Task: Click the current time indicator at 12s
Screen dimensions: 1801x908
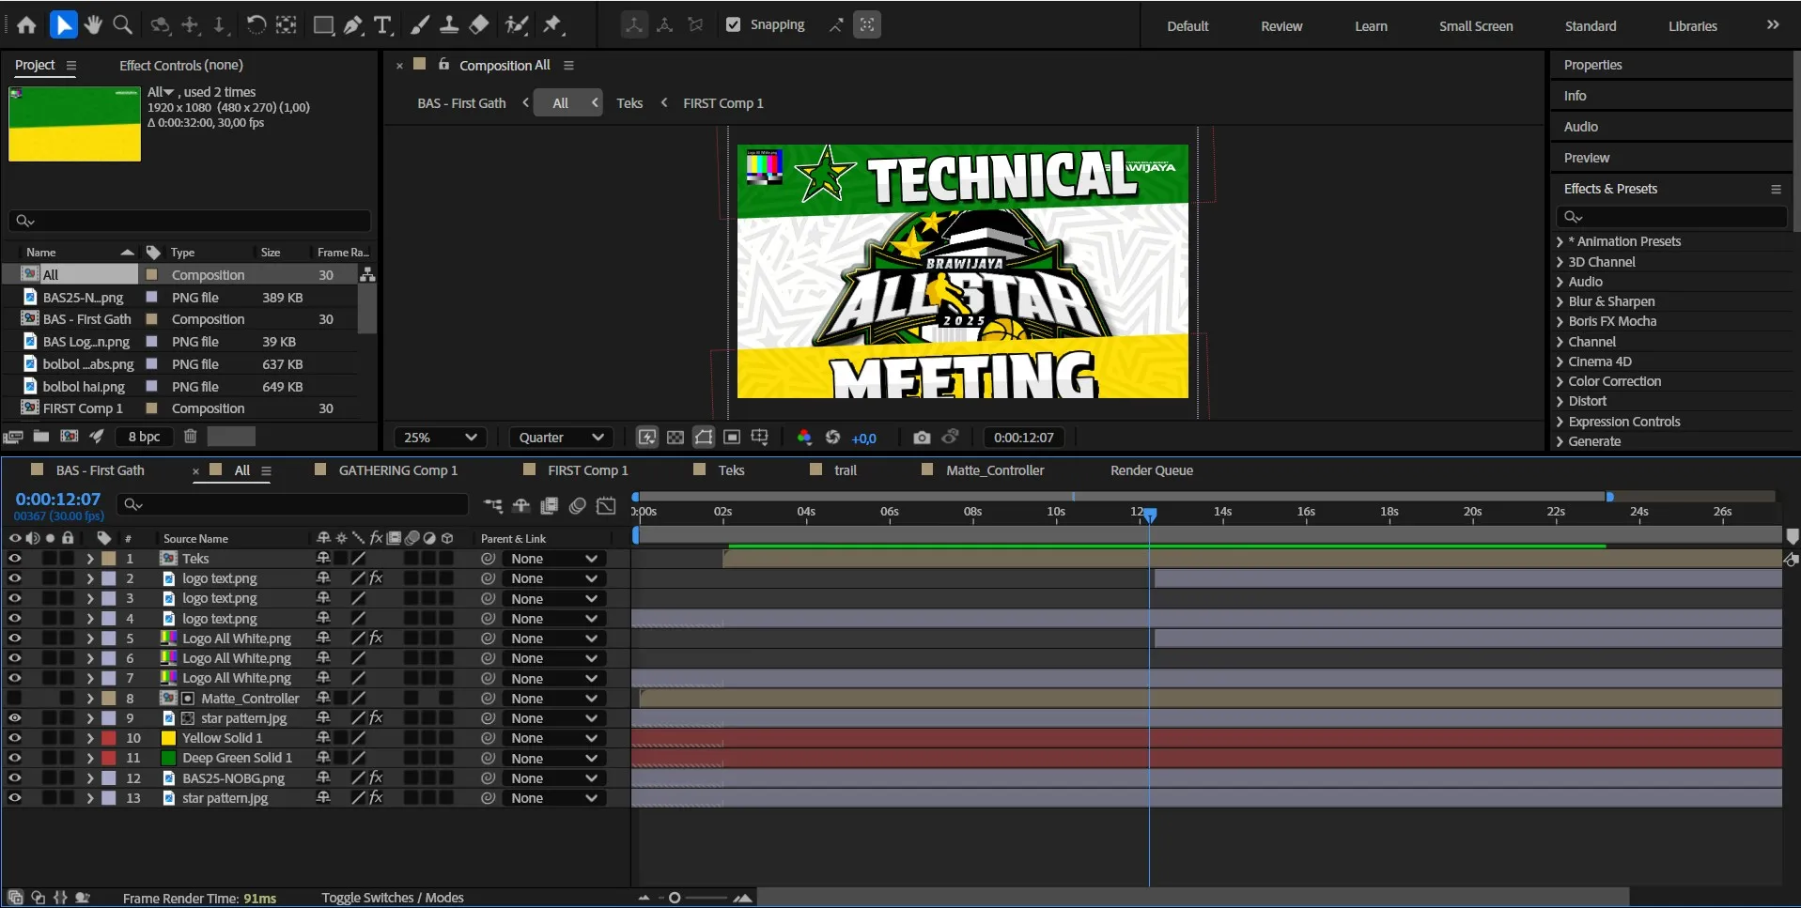Action: point(1149,514)
